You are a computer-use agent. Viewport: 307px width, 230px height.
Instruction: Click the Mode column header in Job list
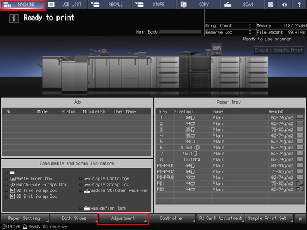click(x=42, y=112)
